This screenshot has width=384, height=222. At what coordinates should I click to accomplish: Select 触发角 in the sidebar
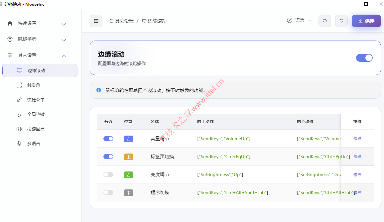tap(40, 85)
